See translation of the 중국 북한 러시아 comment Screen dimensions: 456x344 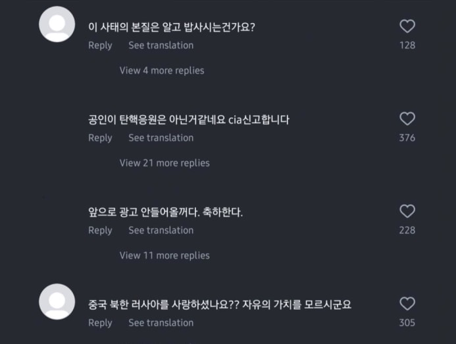(x=161, y=322)
